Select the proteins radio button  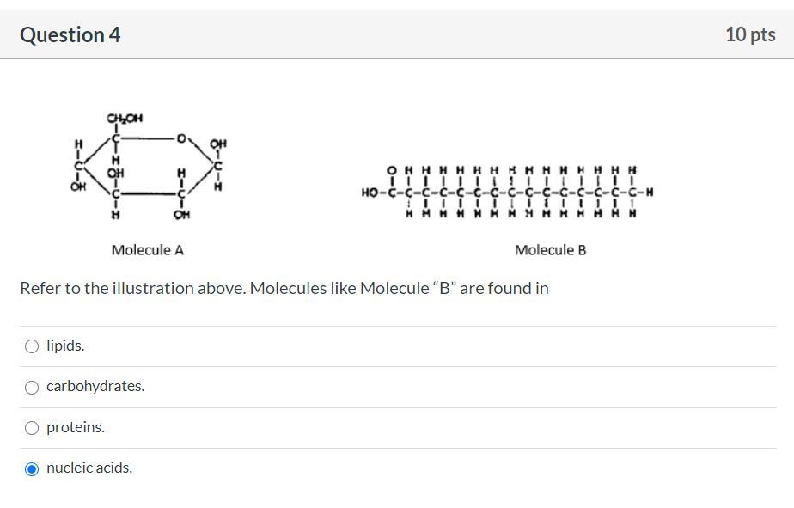point(32,428)
